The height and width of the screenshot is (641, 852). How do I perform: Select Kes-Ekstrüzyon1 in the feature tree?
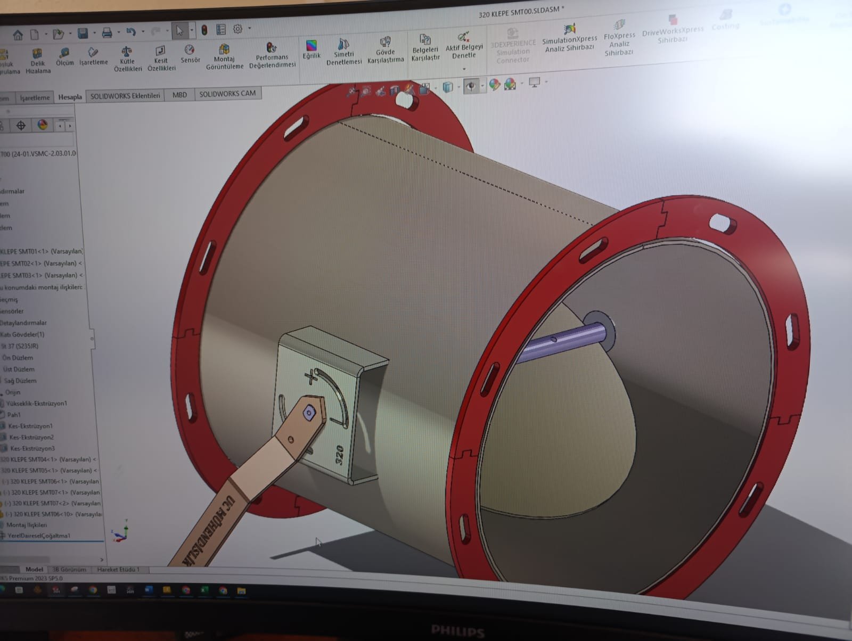[30, 426]
